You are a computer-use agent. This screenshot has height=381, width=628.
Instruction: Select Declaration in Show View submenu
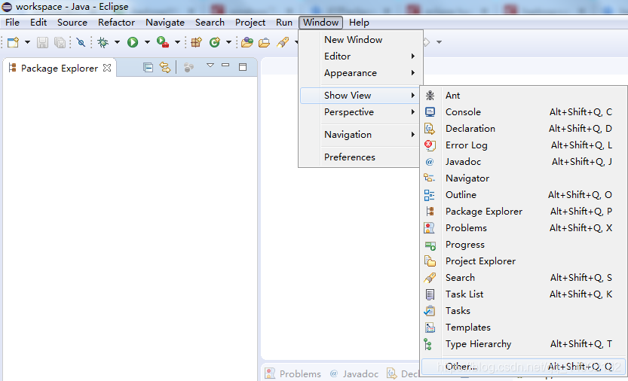[523, 129]
